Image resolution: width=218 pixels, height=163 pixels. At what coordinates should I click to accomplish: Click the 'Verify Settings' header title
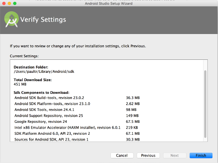(x=43, y=20)
